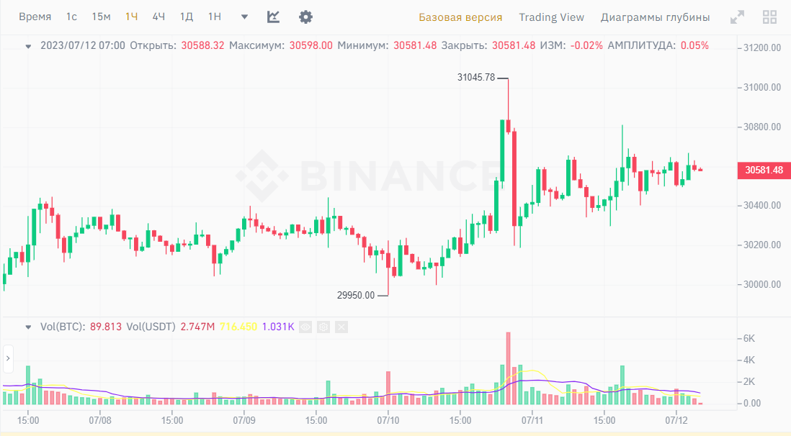Image resolution: width=791 pixels, height=436 pixels.
Task: Switch timeframe to 15м
Action: 102,17
